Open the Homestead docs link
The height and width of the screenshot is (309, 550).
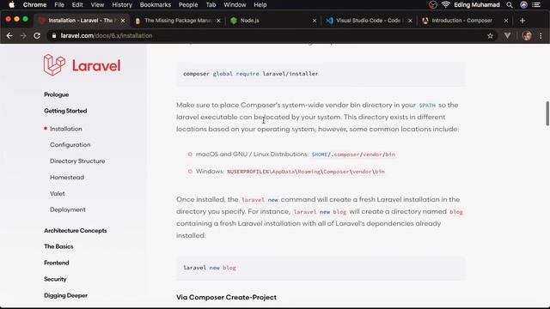[x=67, y=178]
